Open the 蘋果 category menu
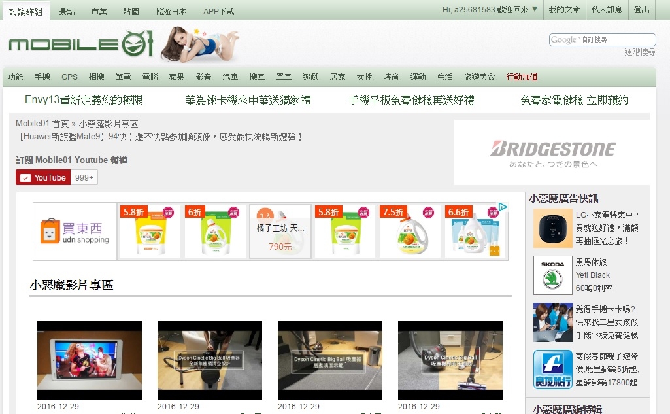Viewport: 670px width, 414px height. click(x=176, y=77)
